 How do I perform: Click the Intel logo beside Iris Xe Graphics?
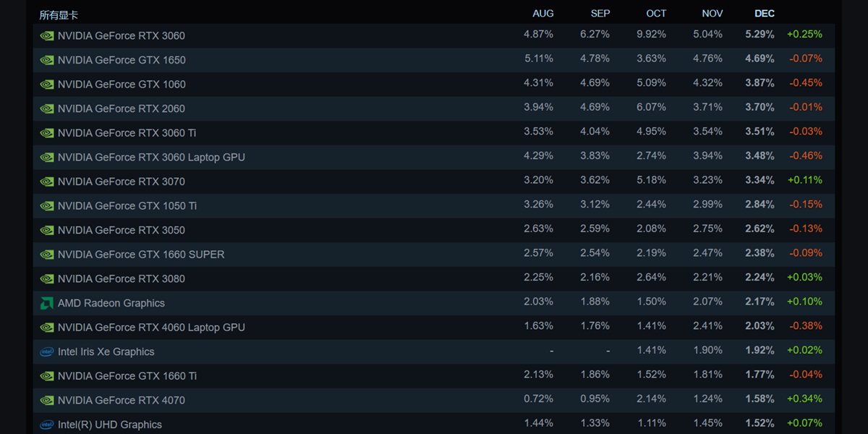pos(47,352)
